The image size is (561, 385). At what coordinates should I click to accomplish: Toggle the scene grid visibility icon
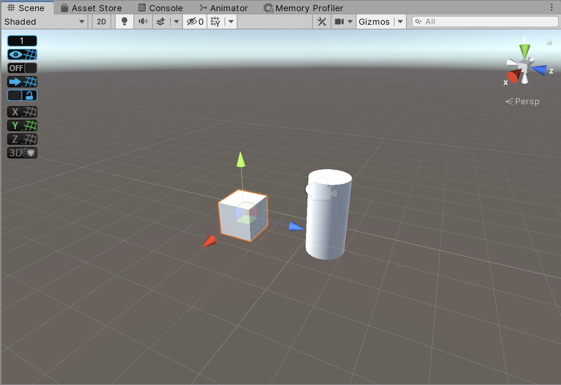click(215, 22)
